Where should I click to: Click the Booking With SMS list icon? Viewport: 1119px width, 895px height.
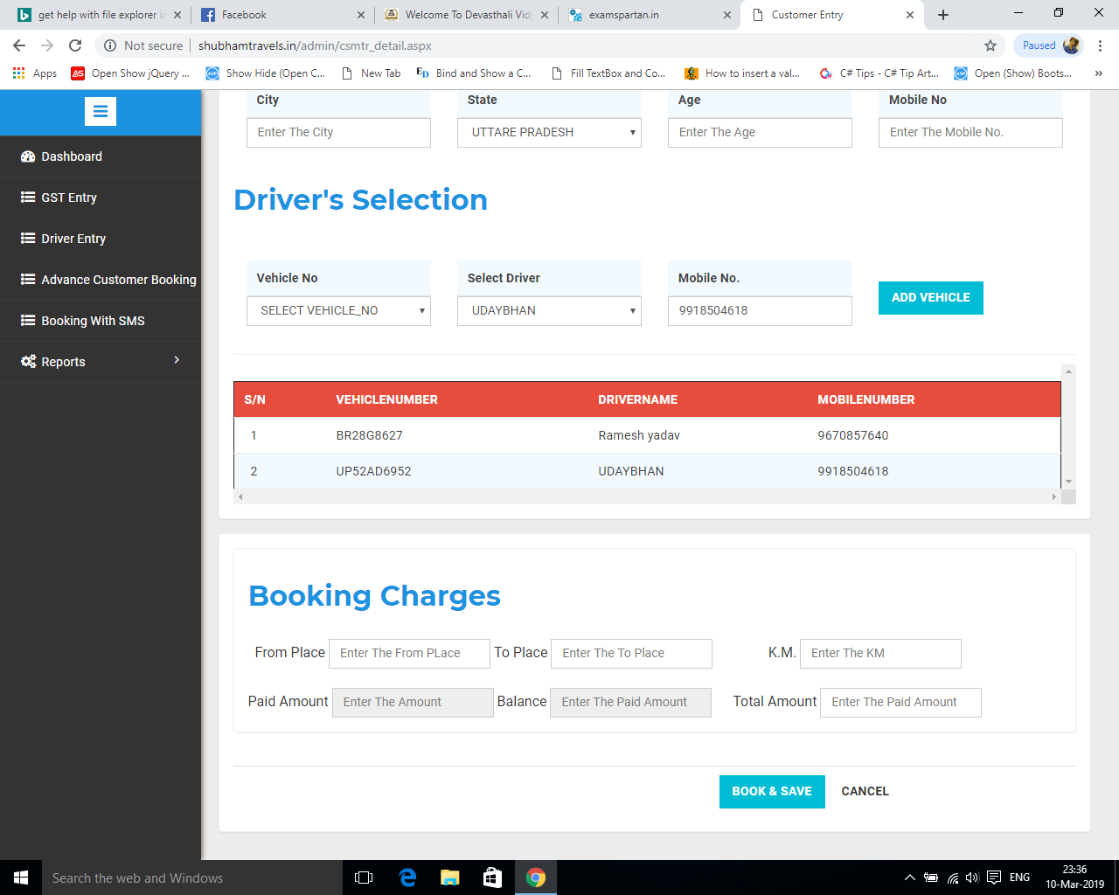click(x=28, y=321)
